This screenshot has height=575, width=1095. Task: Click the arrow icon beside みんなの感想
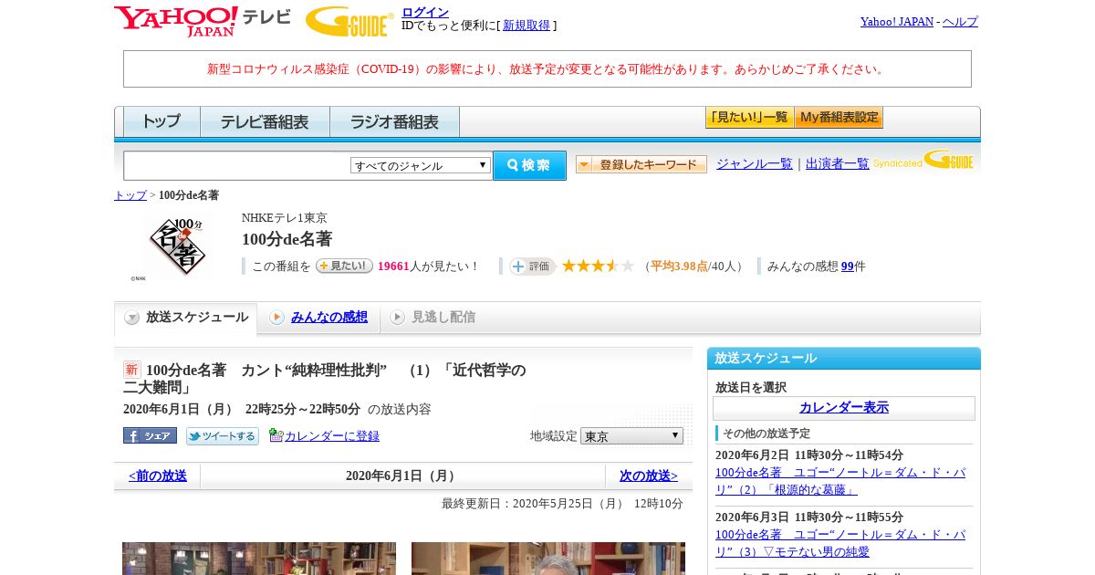276,317
